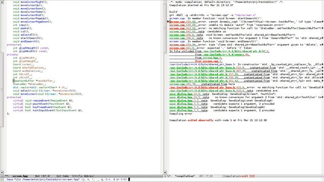Click the *compilation* buffer name in mode line
The image size is (324, 182).
tap(185, 176)
